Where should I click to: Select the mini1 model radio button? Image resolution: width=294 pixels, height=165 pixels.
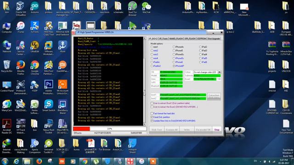pos(152,47)
